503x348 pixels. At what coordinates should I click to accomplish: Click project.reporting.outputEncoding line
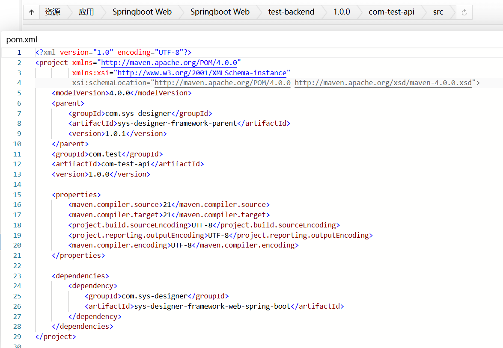click(220, 236)
